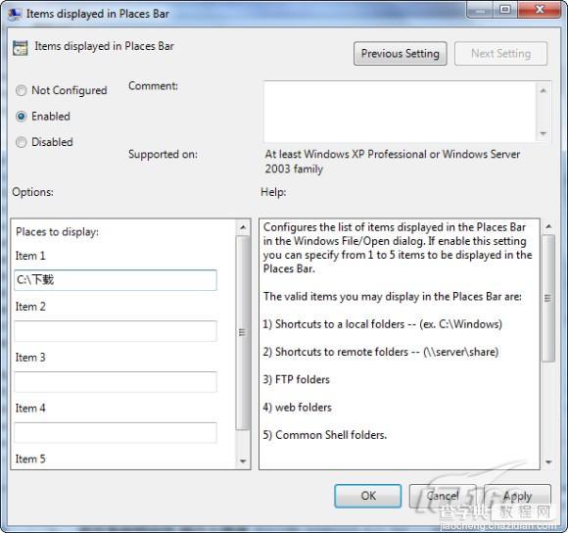Screen dimensions: 568x533
Task: Select the Not Configured radio button
Action: [x=21, y=90]
